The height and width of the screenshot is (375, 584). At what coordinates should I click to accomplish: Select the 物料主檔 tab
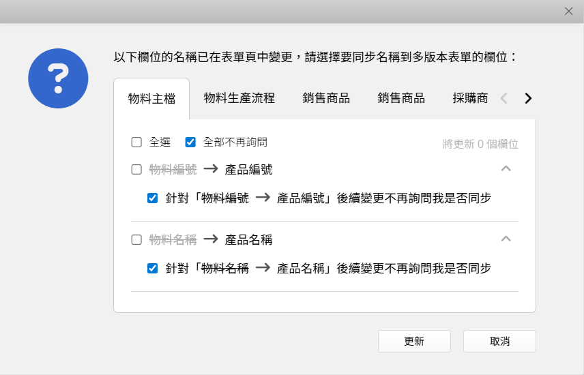151,99
